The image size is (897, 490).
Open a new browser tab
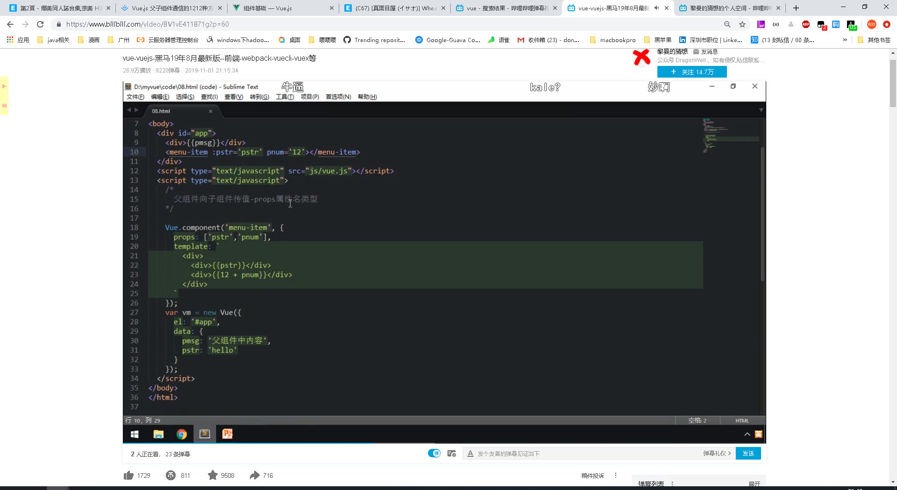tap(796, 8)
